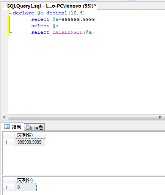Viewport: 165px width, 195px height.
Task: Select row 1 header in first grid
Action: point(9,142)
